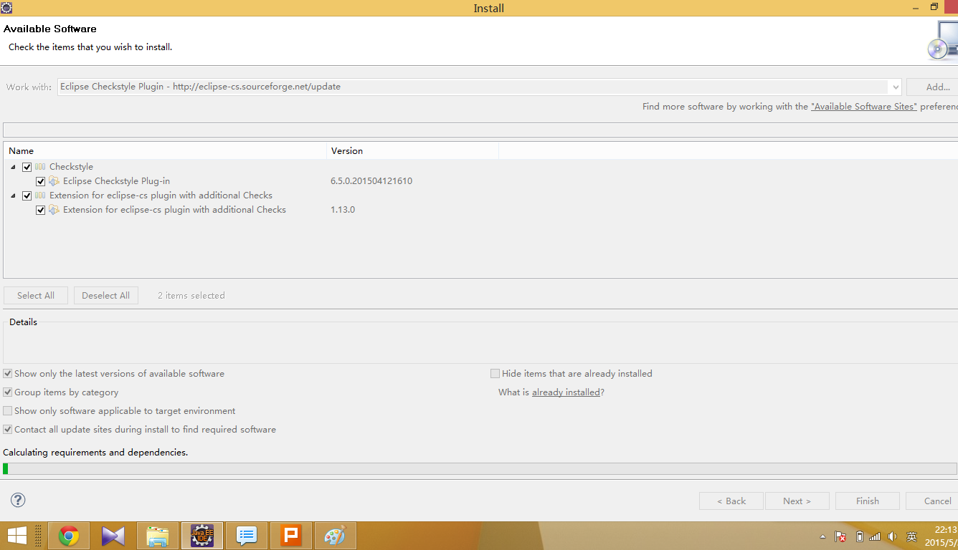The height and width of the screenshot is (550, 958).
Task: Enable Show only software applicable to target
Action: pos(8,411)
